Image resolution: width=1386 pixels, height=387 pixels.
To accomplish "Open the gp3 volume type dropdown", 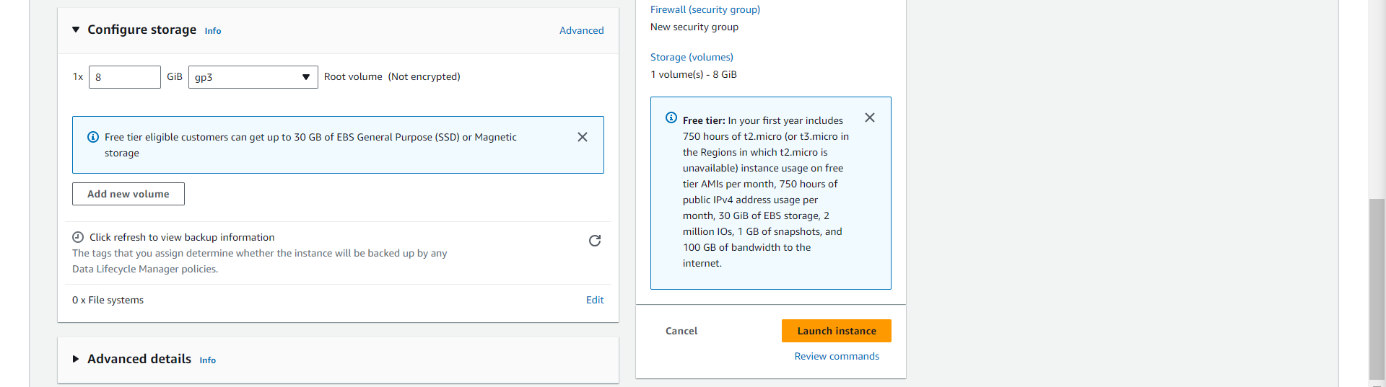I will pyautogui.click(x=253, y=77).
